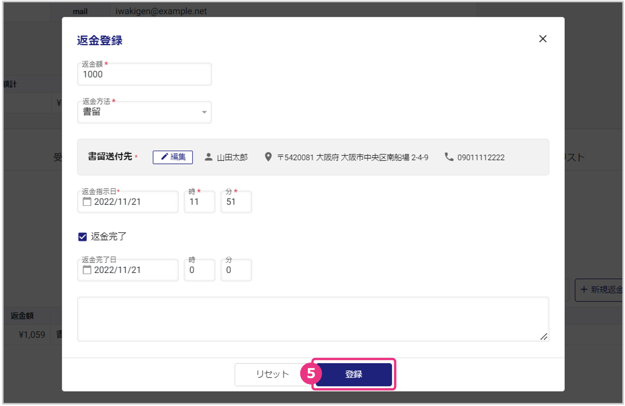Click the 返金指示日 hour field

[199, 202]
